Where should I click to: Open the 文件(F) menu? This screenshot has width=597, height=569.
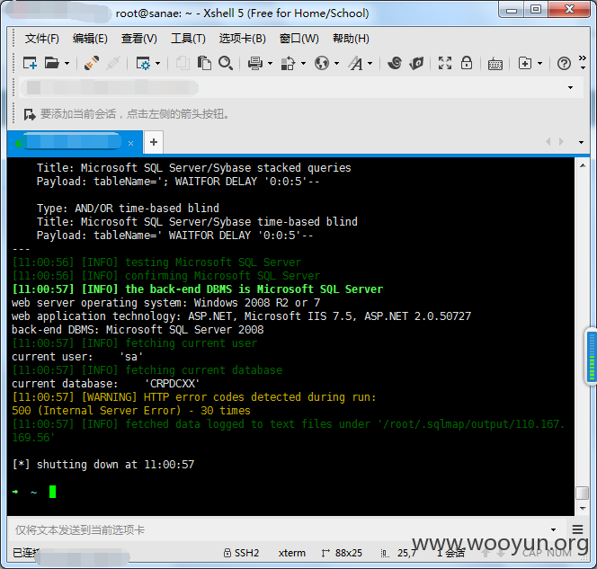click(x=42, y=39)
